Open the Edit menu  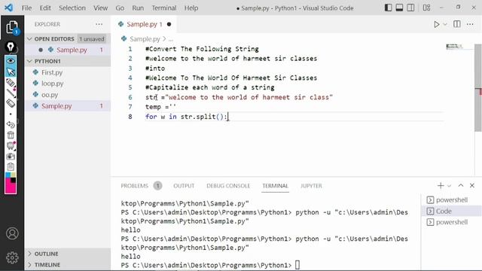(x=45, y=8)
